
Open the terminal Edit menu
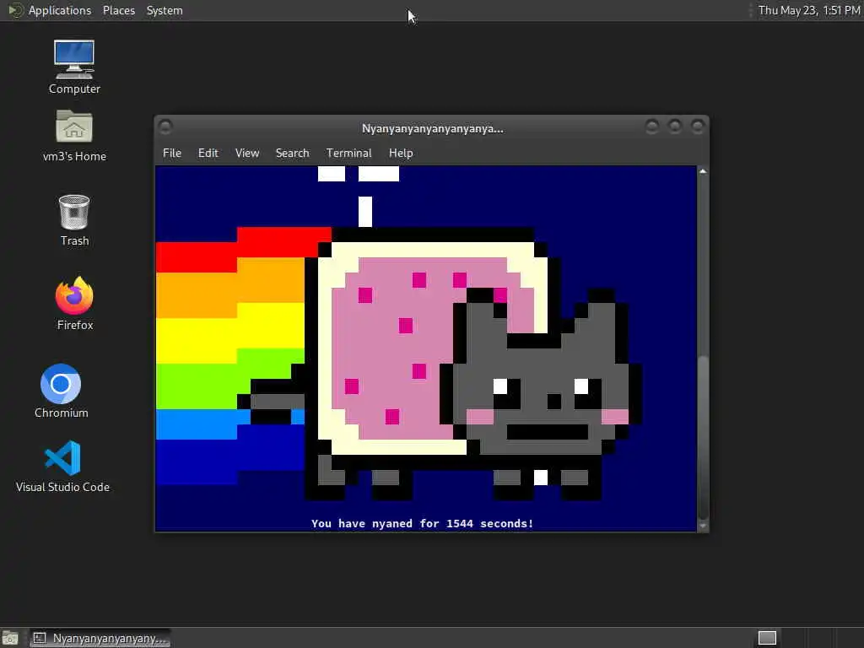(x=208, y=154)
